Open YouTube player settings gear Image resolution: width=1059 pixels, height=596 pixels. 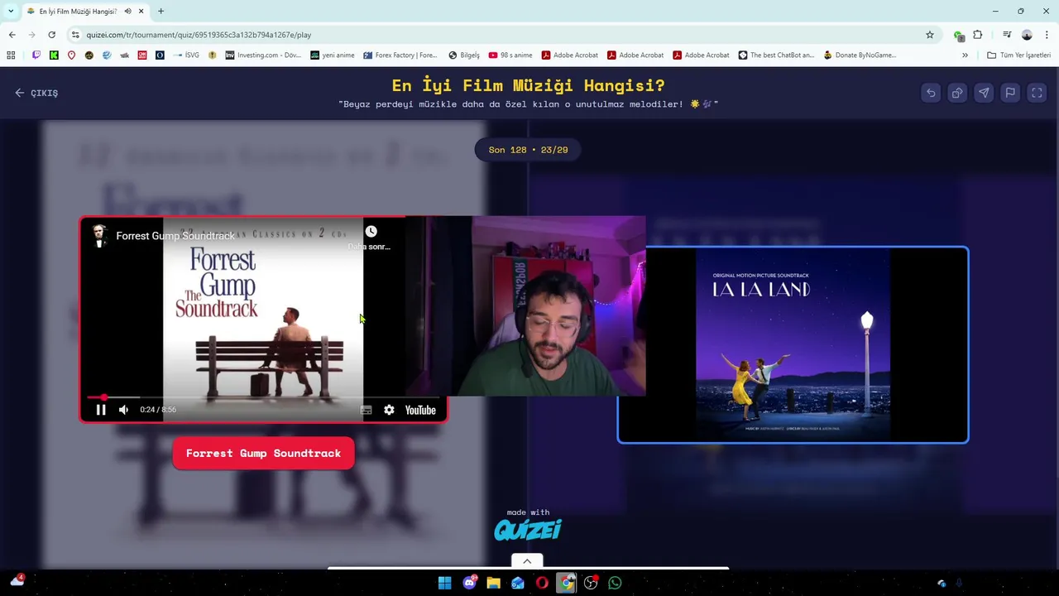(x=389, y=410)
